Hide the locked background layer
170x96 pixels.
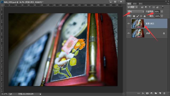[x=129, y=33]
